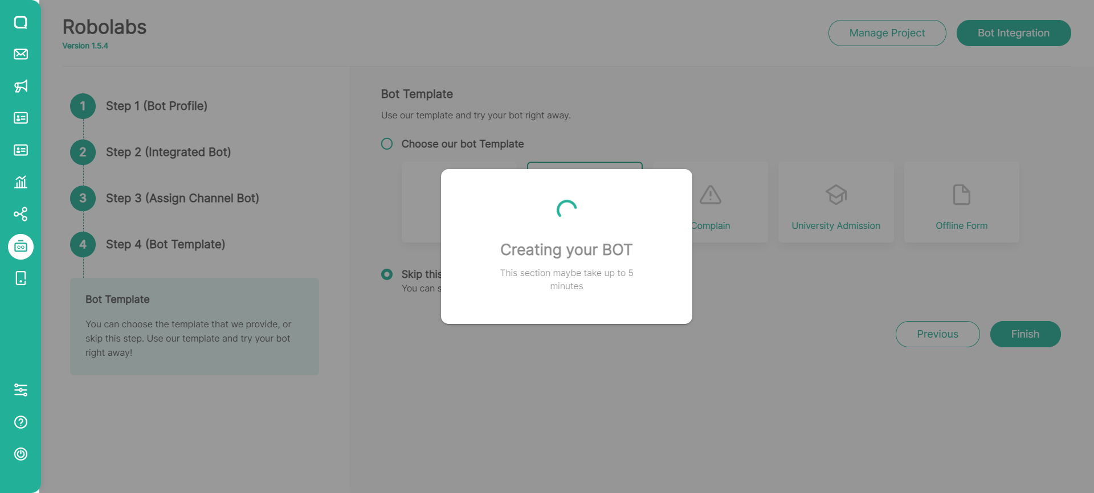Screen dimensions: 1094x493
Task: Click the Bot Integration button
Action: (1013, 33)
